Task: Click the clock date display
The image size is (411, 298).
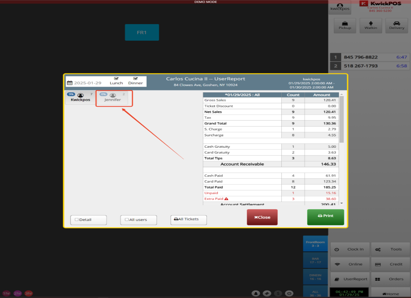Action: click(x=349, y=293)
